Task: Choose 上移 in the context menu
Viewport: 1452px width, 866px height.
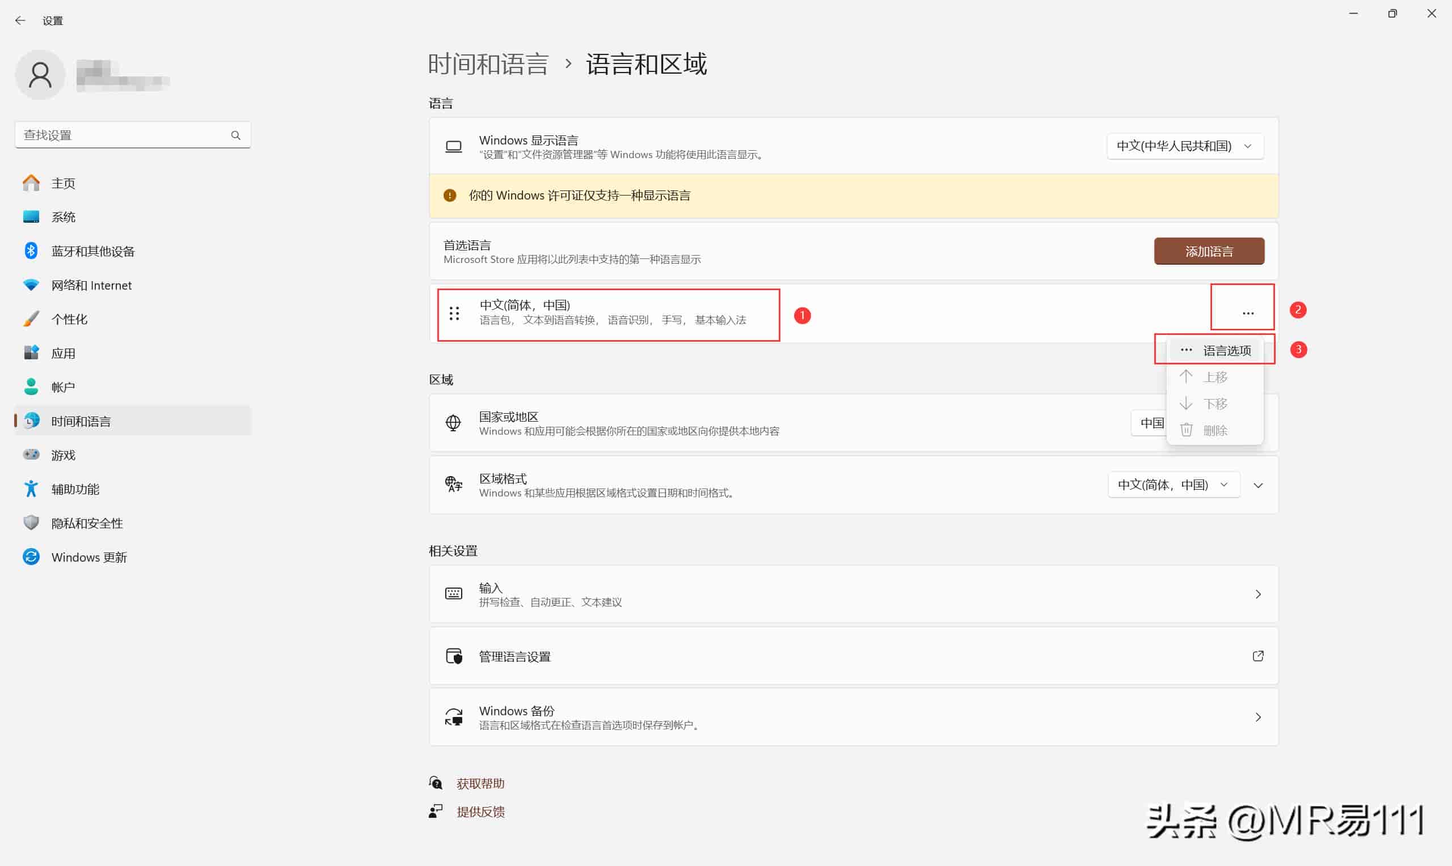Action: tap(1215, 377)
